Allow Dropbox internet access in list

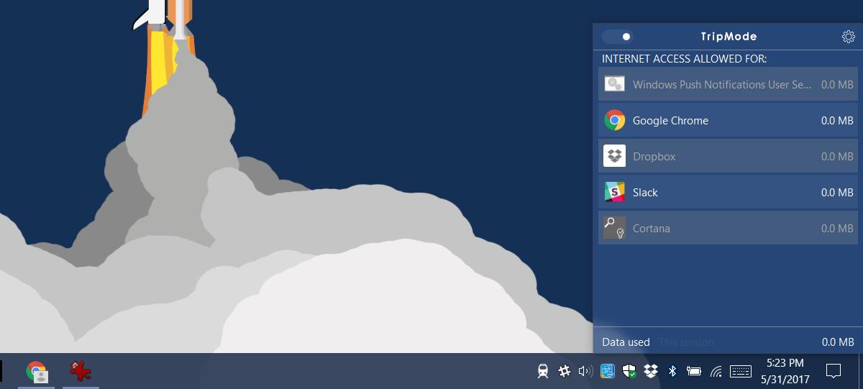click(x=728, y=156)
